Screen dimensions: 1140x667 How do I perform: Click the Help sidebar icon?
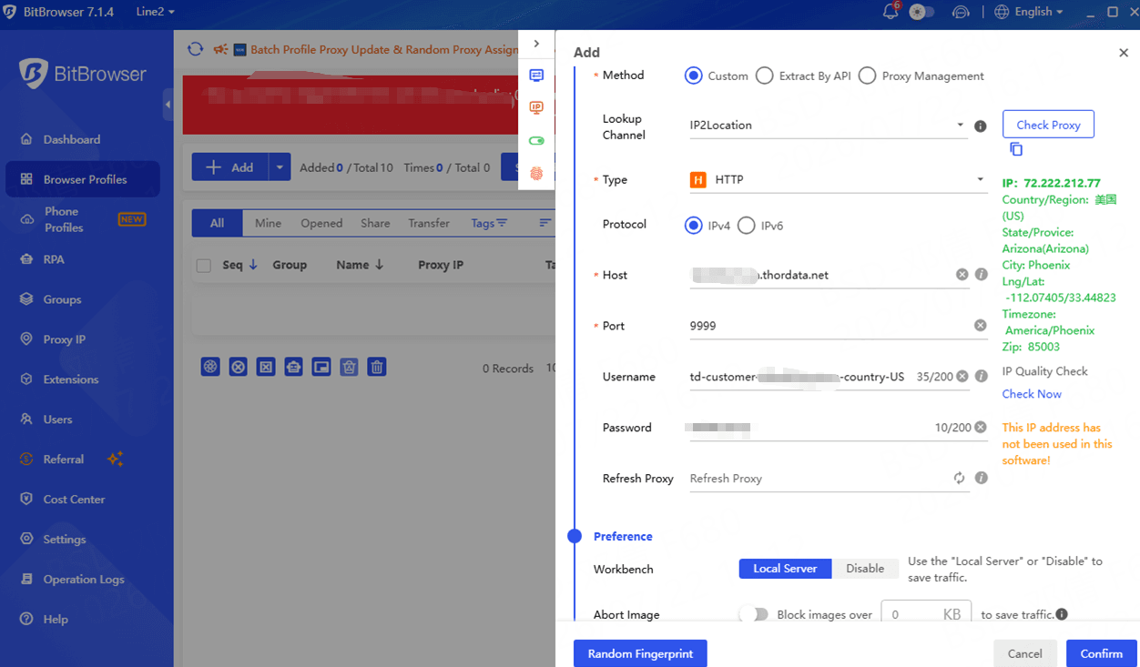point(25,620)
